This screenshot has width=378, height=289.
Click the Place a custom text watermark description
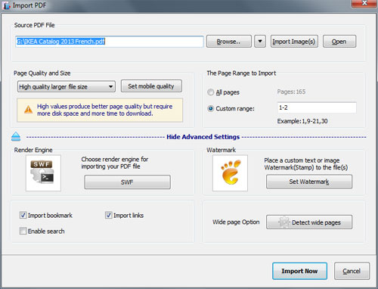[306, 163]
